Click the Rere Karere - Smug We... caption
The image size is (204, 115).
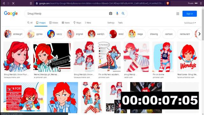(187, 74)
